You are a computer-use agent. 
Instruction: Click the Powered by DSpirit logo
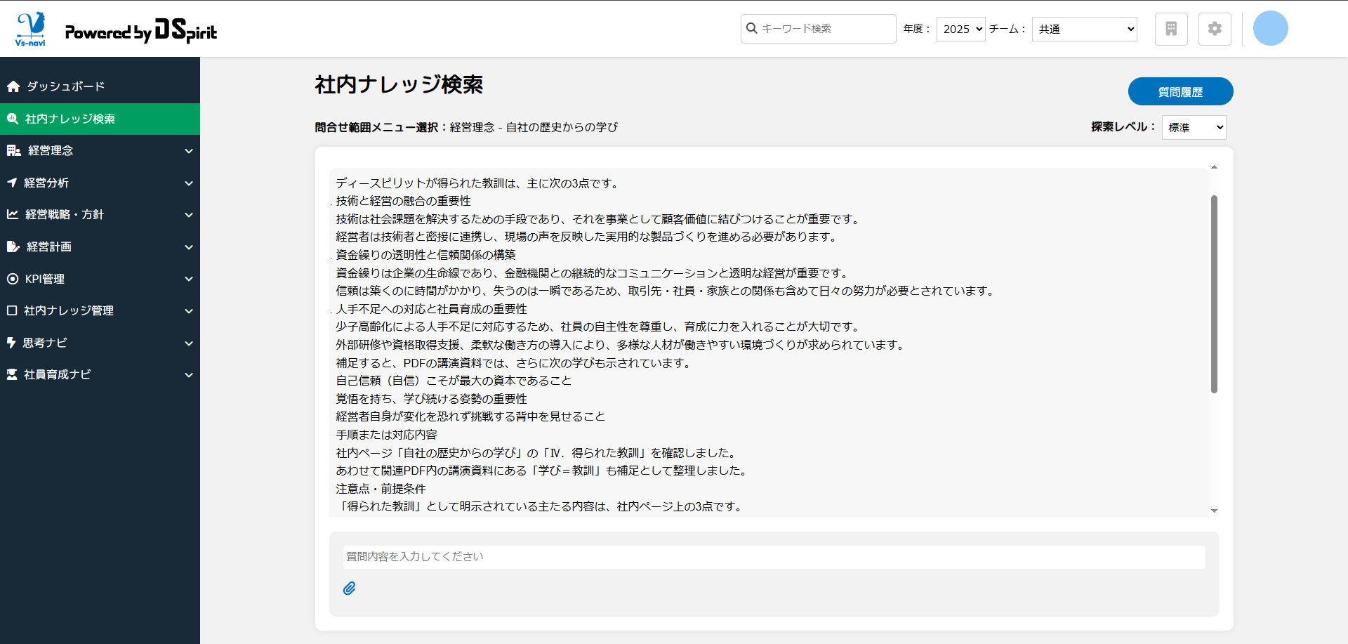(141, 30)
